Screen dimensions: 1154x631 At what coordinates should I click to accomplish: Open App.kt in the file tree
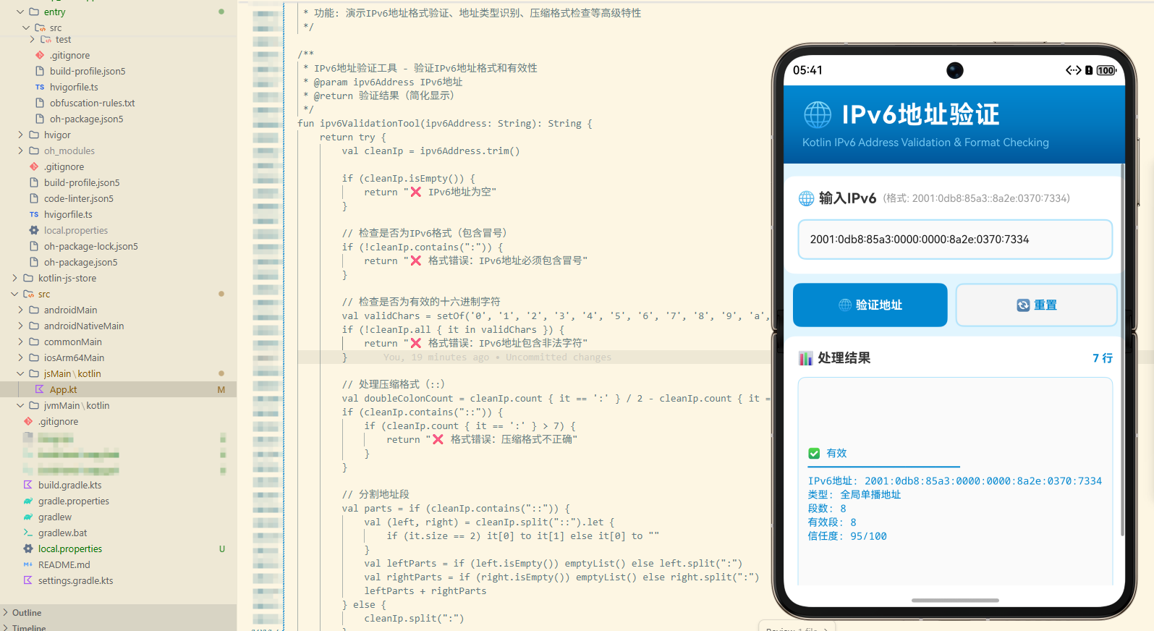[63, 389]
